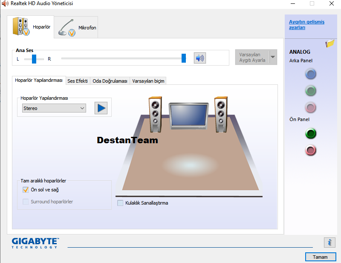Open connector settings via the yellow folder icon
This screenshot has width=341, height=263.
click(x=330, y=43)
